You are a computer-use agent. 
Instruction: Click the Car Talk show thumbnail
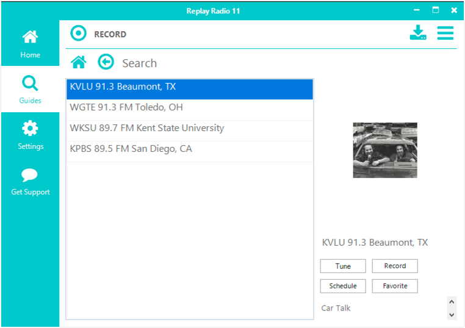[x=385, y=150]
